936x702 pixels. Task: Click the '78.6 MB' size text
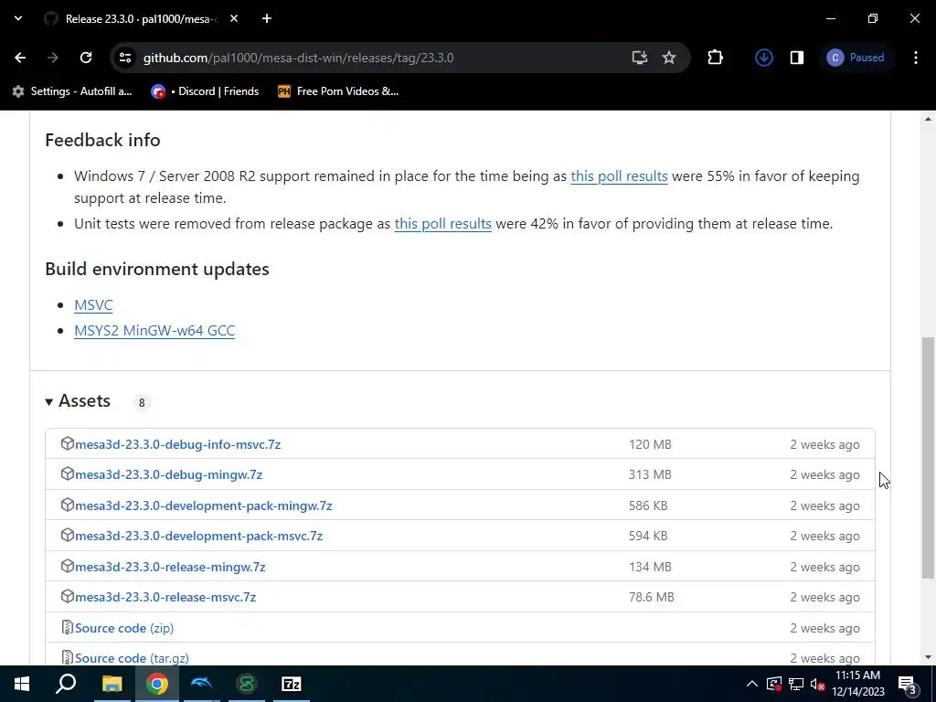coord(651,597)
